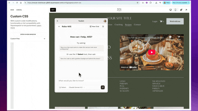Click the RADISHES text

pyautogui.click(x=124, y=88)
